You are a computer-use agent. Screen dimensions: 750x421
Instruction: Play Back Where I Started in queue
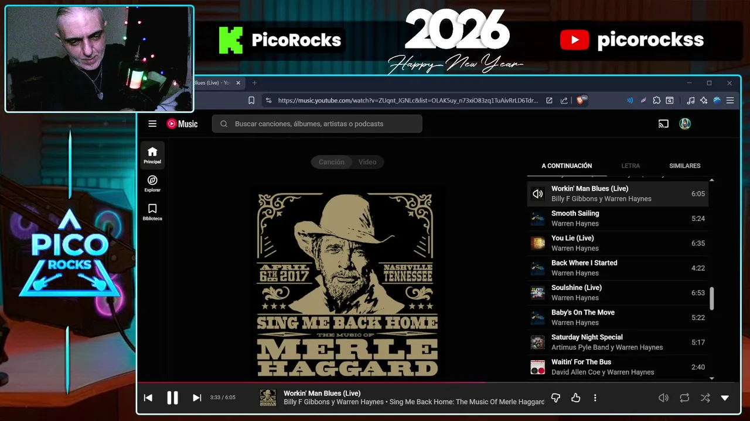pyautogui.click(x=618, y=268)
